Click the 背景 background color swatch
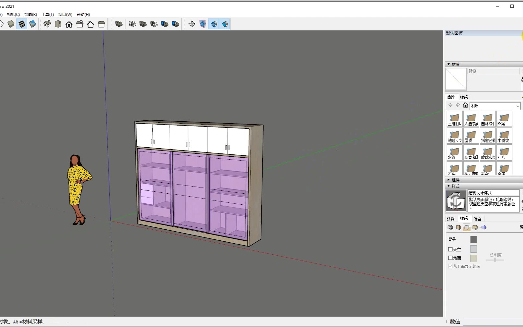Screen dimensions: 523x327 [x=473, y=239]
